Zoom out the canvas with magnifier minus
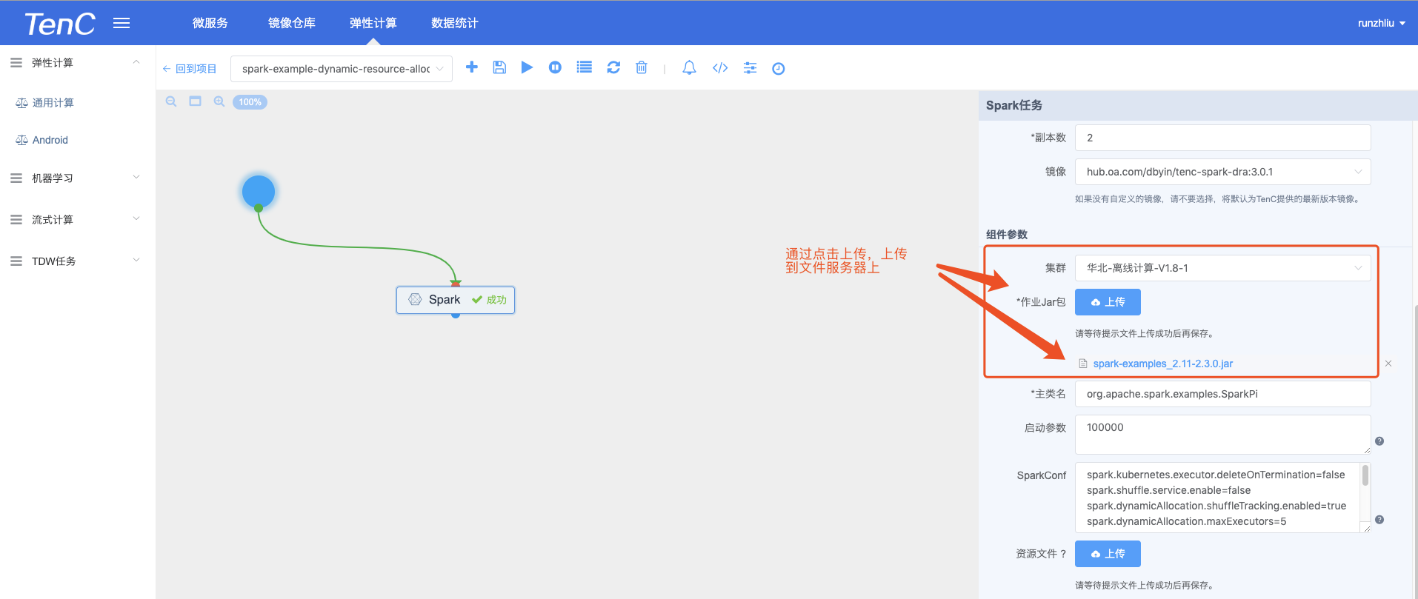Viewport: 1418px width, 599px height. coord(171,101)
